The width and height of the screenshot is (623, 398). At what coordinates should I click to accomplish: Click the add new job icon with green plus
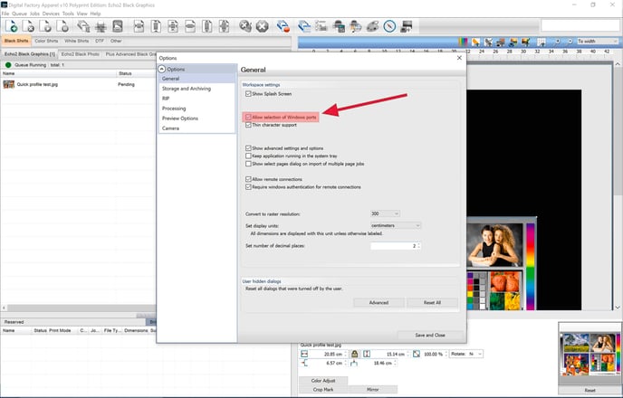tap(11, 26)
